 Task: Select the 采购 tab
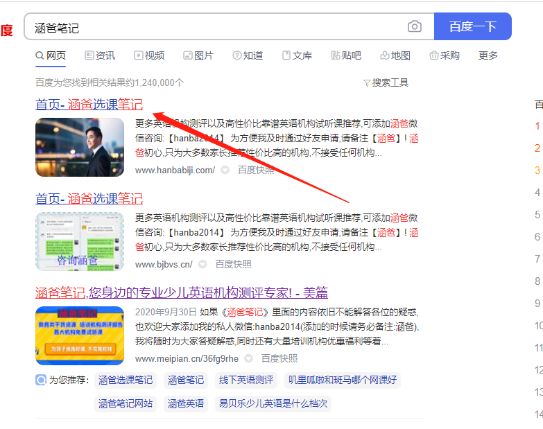coord(445,55)
